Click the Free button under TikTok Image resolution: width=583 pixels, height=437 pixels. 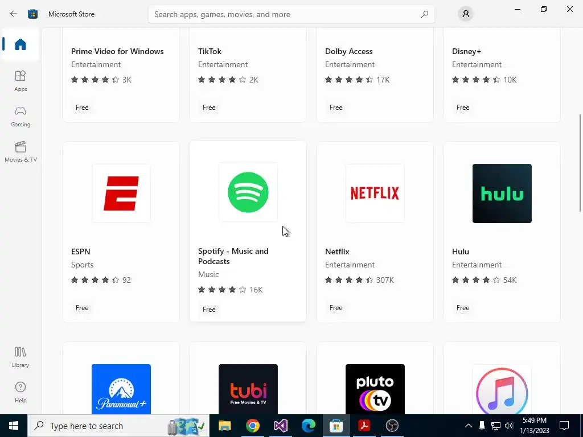coord(209,108)
